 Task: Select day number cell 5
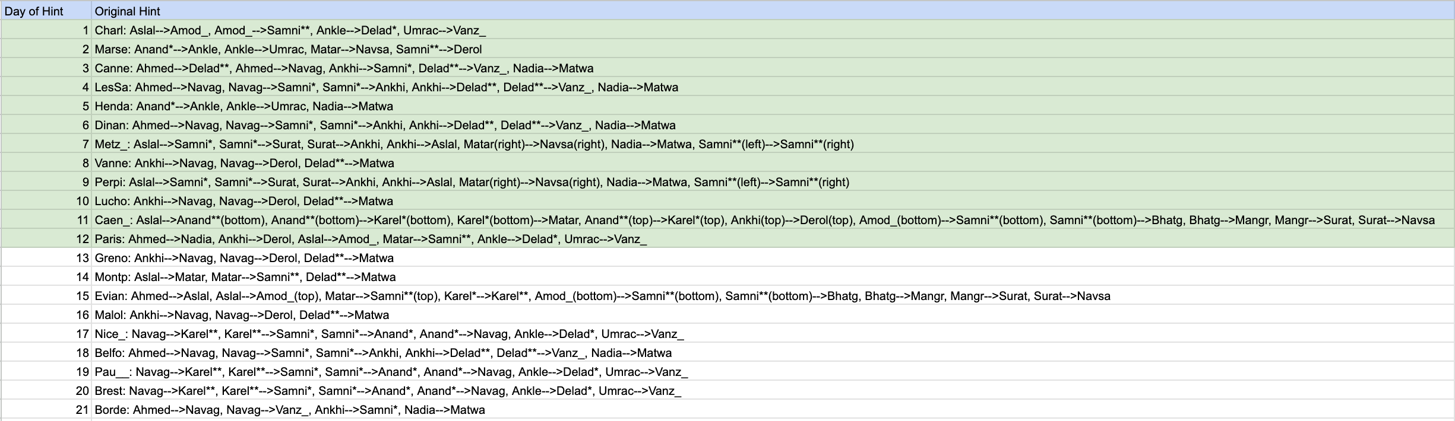coord(46,106)
